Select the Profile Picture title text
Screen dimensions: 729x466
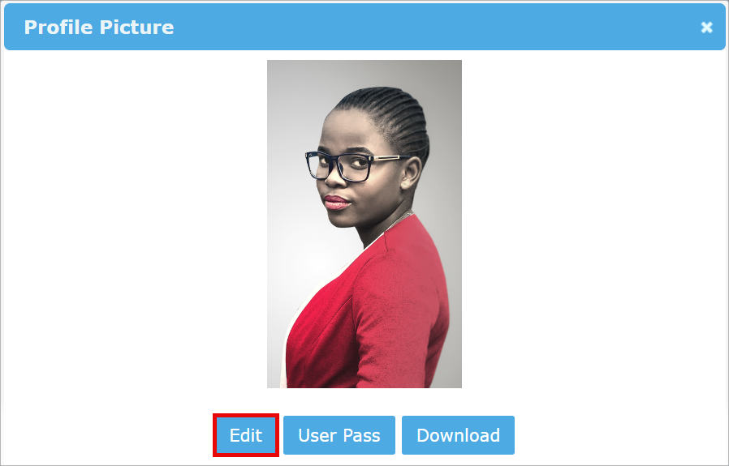99,27
